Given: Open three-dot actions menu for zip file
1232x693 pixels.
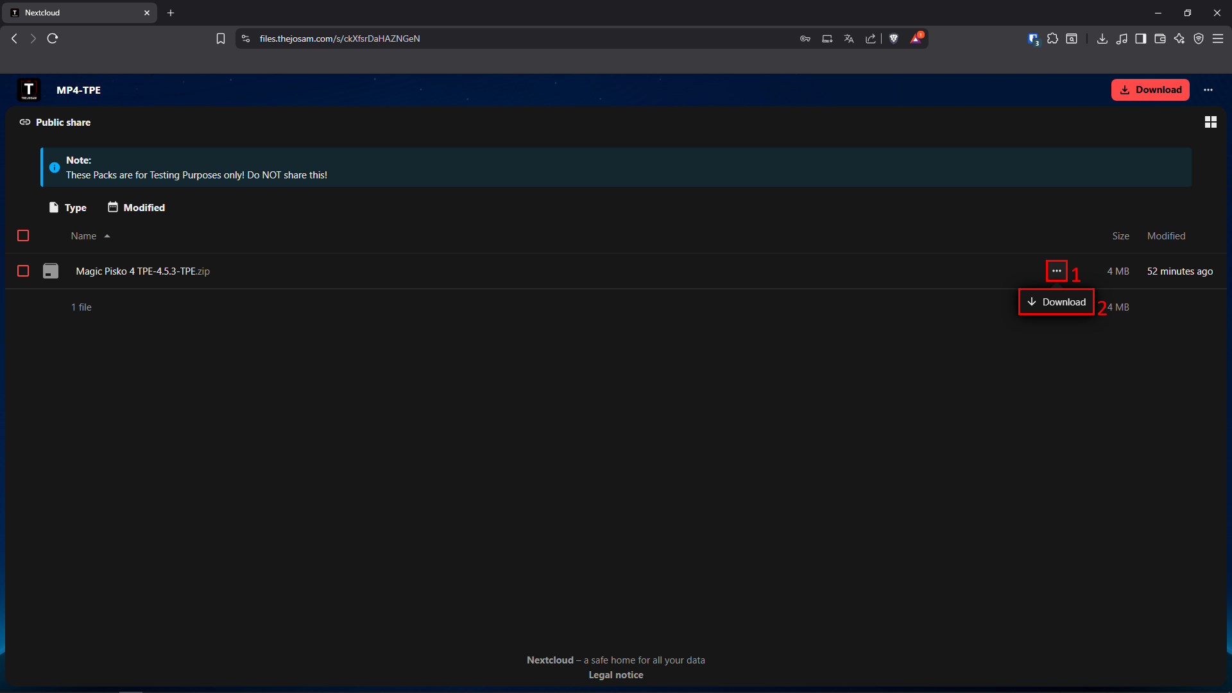Looking at the screenshot, I should click(x=1056, y=271).
